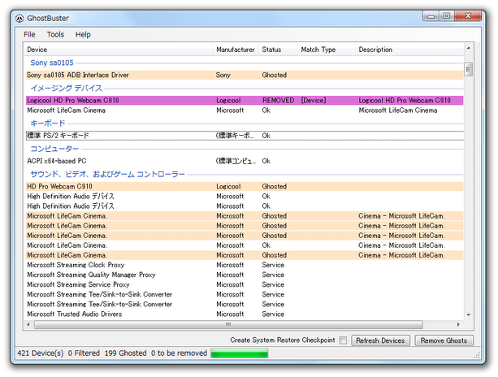This screenshot has width=498, height=377.
Task: Select Microsoft Streaming Service Proxy row
Action: point(245,284)
